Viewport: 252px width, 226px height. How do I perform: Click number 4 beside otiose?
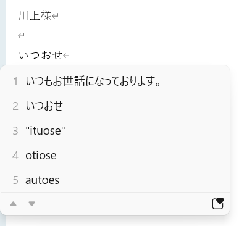[15, 156]
